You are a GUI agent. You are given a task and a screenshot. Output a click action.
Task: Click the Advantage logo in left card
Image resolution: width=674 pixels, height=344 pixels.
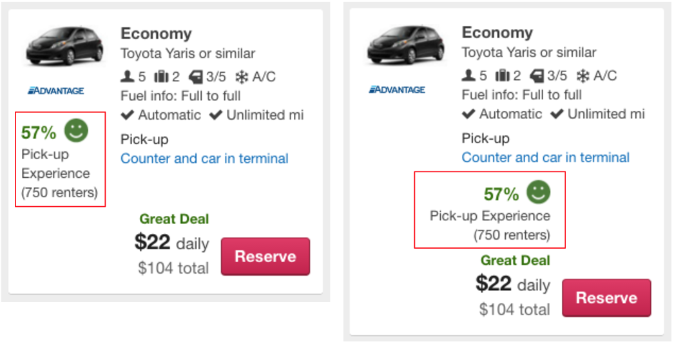(x=56, y=91)
